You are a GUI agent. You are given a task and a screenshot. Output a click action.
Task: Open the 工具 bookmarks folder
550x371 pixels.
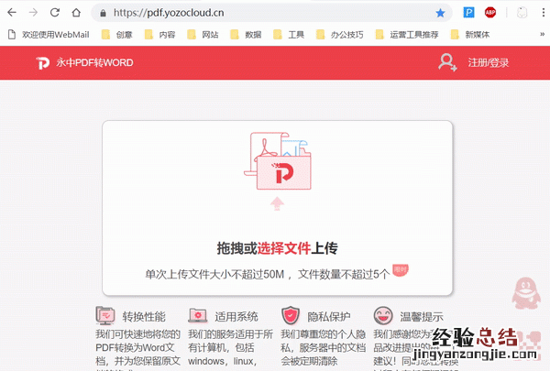point(289,35)
